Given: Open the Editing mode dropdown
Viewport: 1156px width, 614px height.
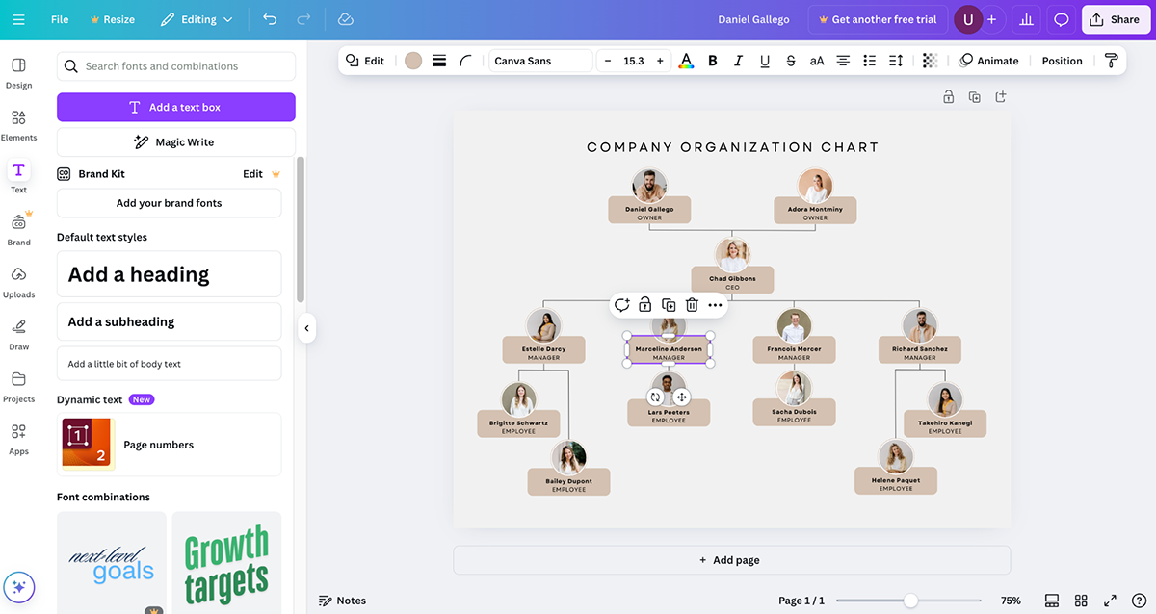Looking at the screenshot, I should point(197,19).
